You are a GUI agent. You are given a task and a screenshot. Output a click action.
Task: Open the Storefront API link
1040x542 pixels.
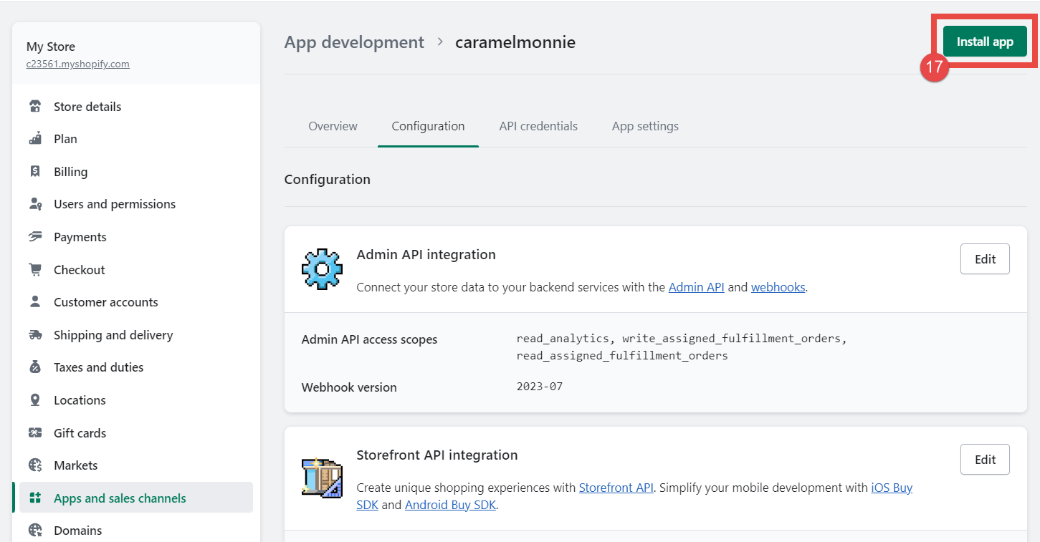(x=616, y=488)
